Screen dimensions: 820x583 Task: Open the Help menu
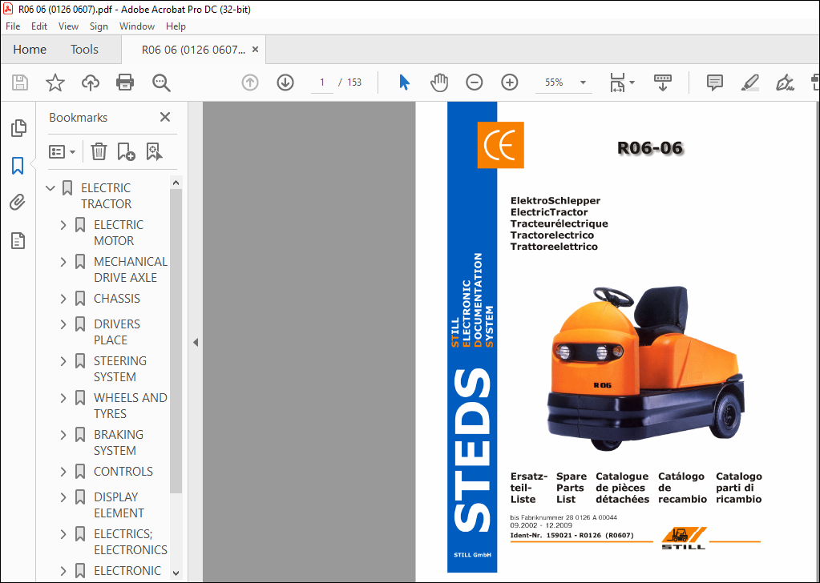(176, 26)
